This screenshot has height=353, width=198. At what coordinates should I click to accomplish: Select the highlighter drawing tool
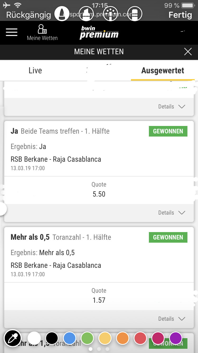[86, 13]
